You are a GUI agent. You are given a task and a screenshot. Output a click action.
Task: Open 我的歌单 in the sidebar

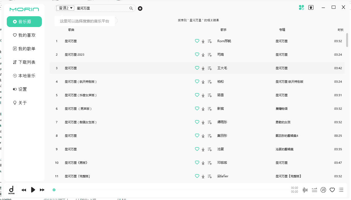coord(24,49)
